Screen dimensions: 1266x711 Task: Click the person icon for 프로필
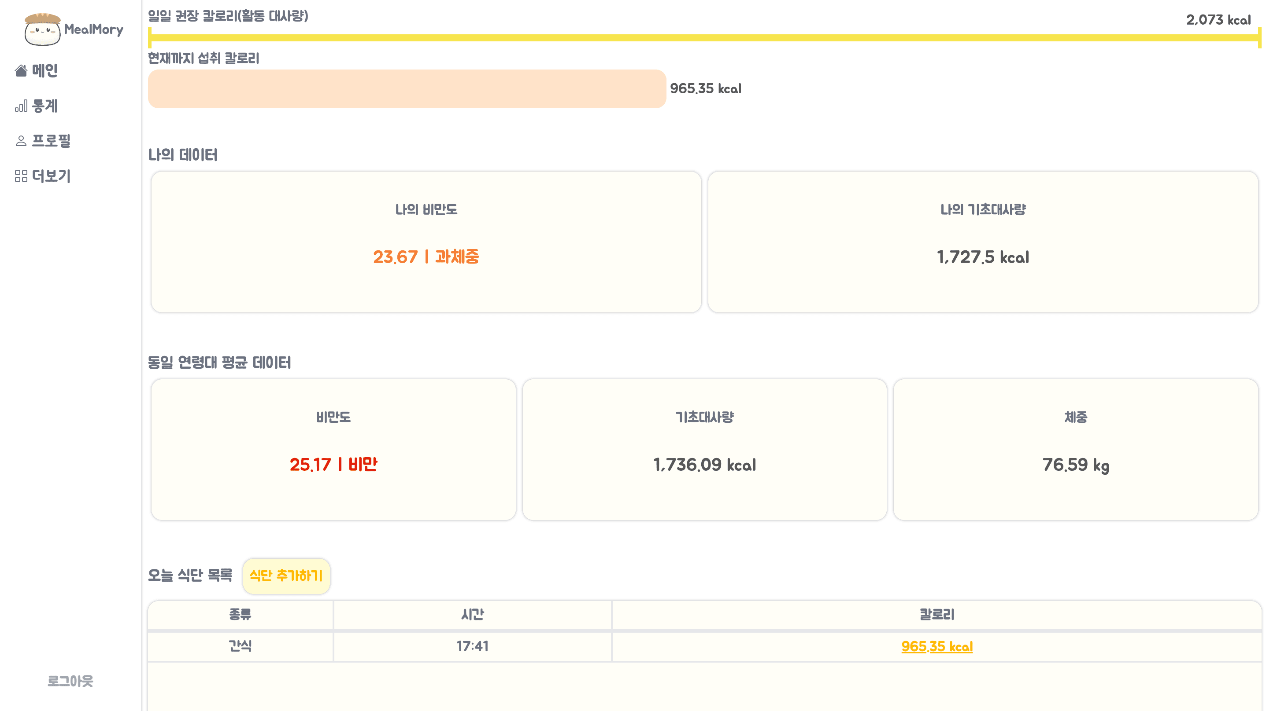tap(21, 141)
